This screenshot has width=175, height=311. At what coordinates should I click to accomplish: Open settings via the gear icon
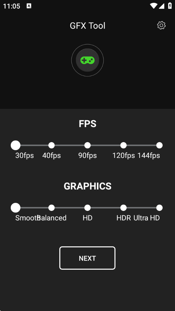161,25
